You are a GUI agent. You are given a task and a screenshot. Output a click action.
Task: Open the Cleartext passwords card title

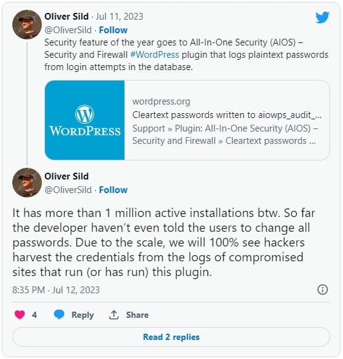pos(227,115)
